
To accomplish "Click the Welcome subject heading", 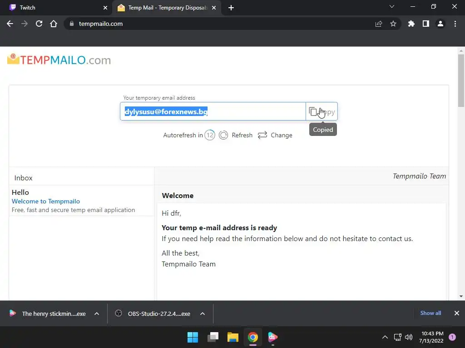I will tap(178, 196).
